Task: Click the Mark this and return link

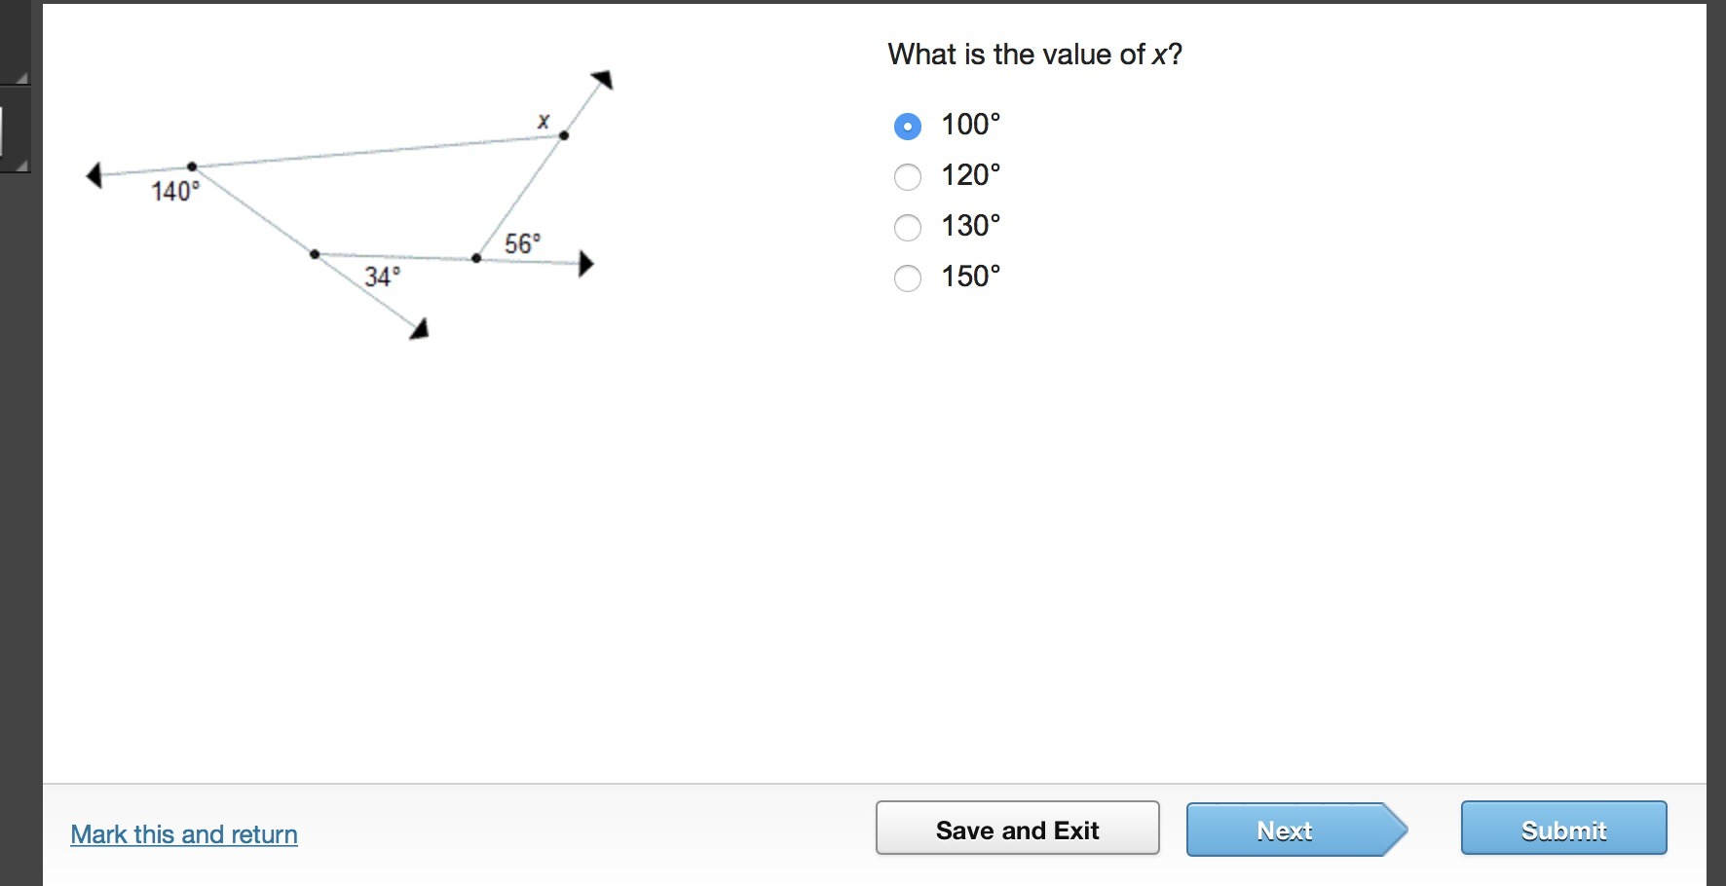Action: point(184,834)
